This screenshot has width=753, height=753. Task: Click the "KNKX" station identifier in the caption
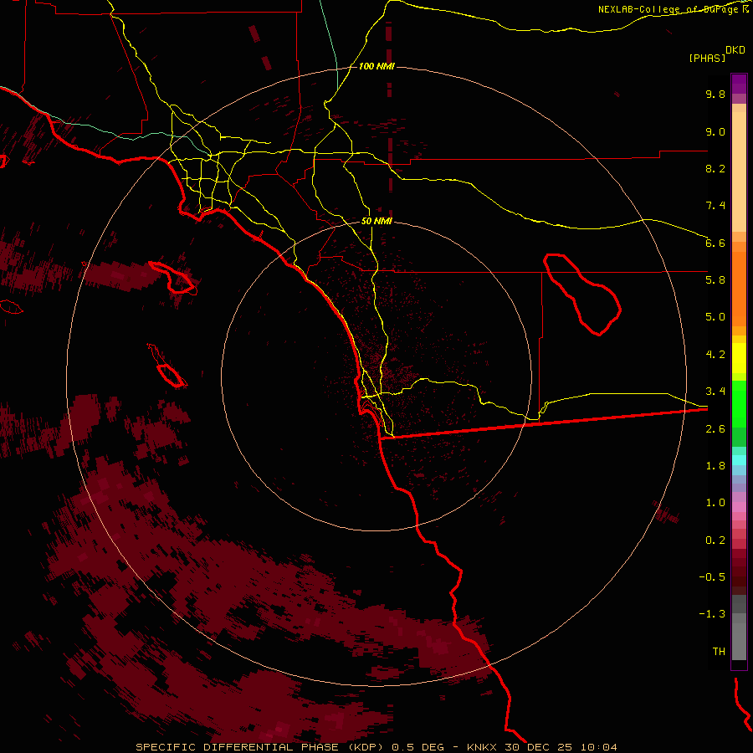(482, 747)
